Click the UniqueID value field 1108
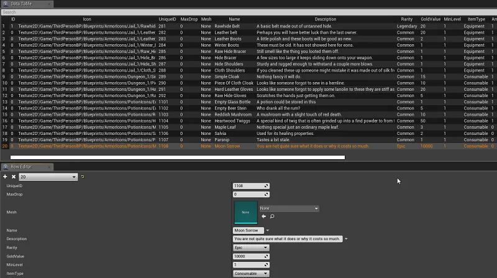 pos(248,186)
